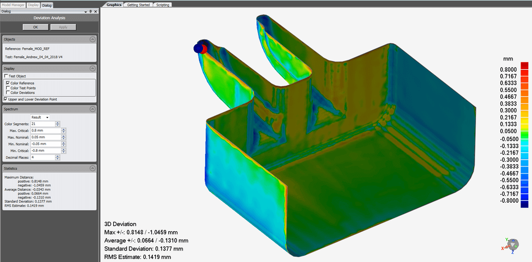This screenshot has height=262, width=532.
Task: Click the dark red top legend swatch
Action: pyautogui.click(x=525, y=65)
